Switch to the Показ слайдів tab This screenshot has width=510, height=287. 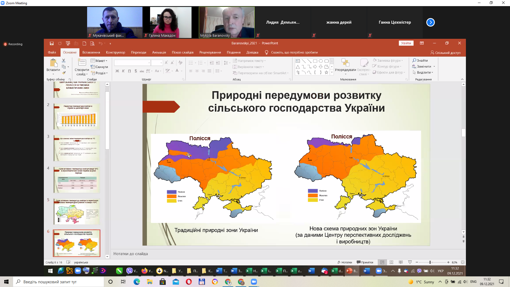pos(182,52)
